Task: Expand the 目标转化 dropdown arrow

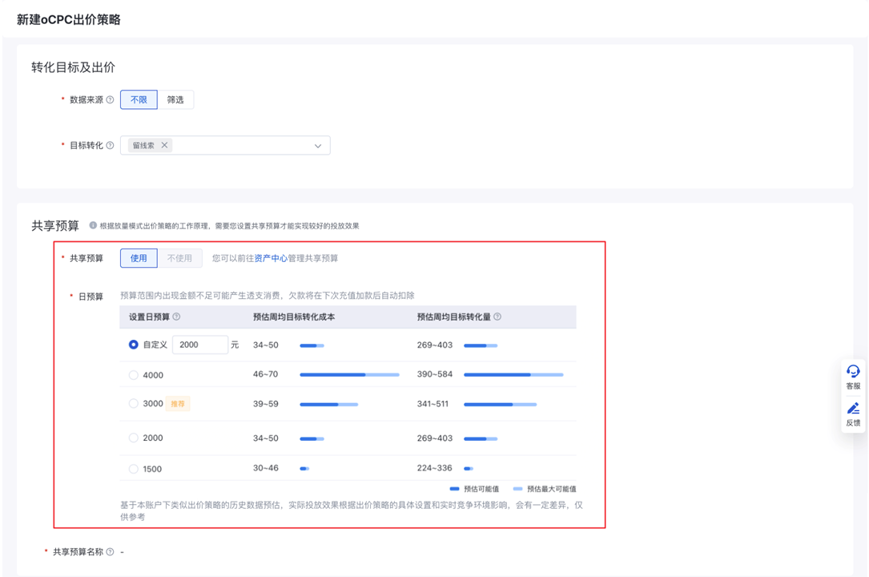Action: pyautogui.click(x=318, y=146)
